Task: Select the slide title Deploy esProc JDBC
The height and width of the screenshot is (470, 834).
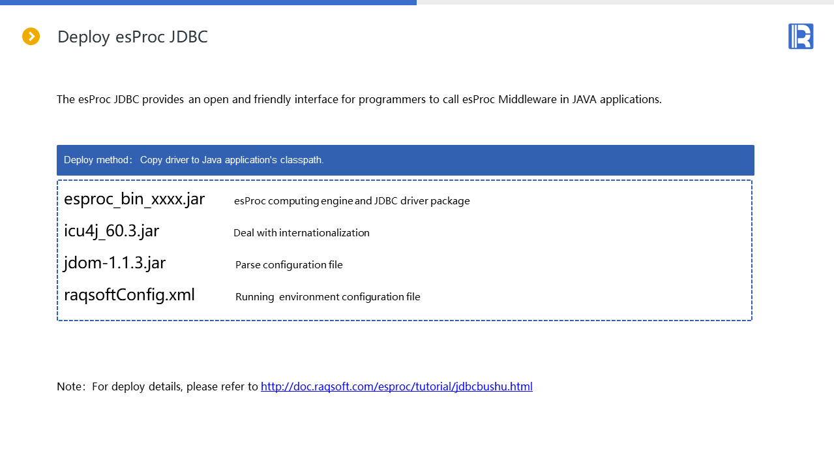Action: click(132, 37)
